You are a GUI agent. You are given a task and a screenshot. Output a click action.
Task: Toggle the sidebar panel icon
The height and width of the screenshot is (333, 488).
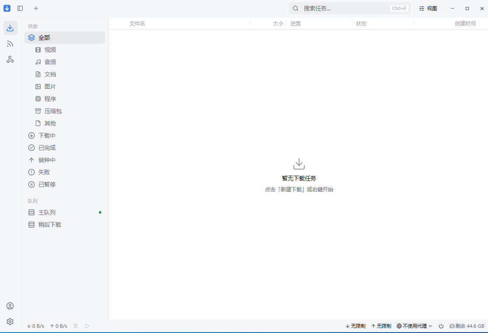pyautogui.click(x=20, y=8)
